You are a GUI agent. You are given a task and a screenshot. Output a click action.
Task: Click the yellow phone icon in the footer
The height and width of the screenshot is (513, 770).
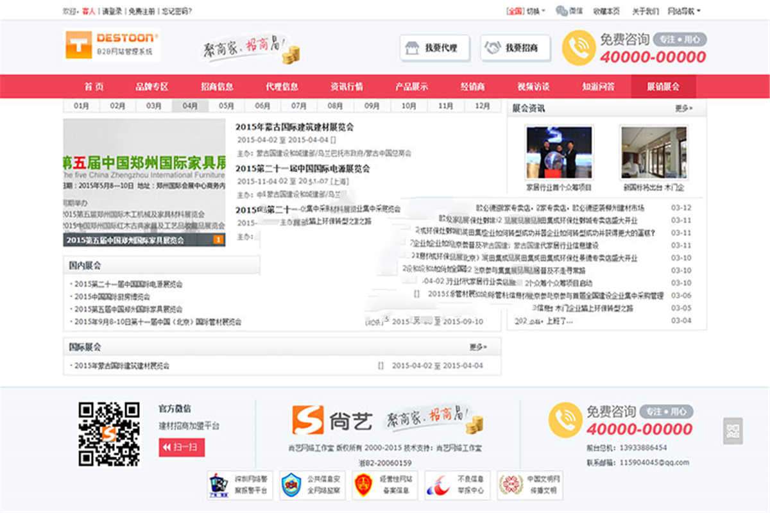tap(565, 419)
